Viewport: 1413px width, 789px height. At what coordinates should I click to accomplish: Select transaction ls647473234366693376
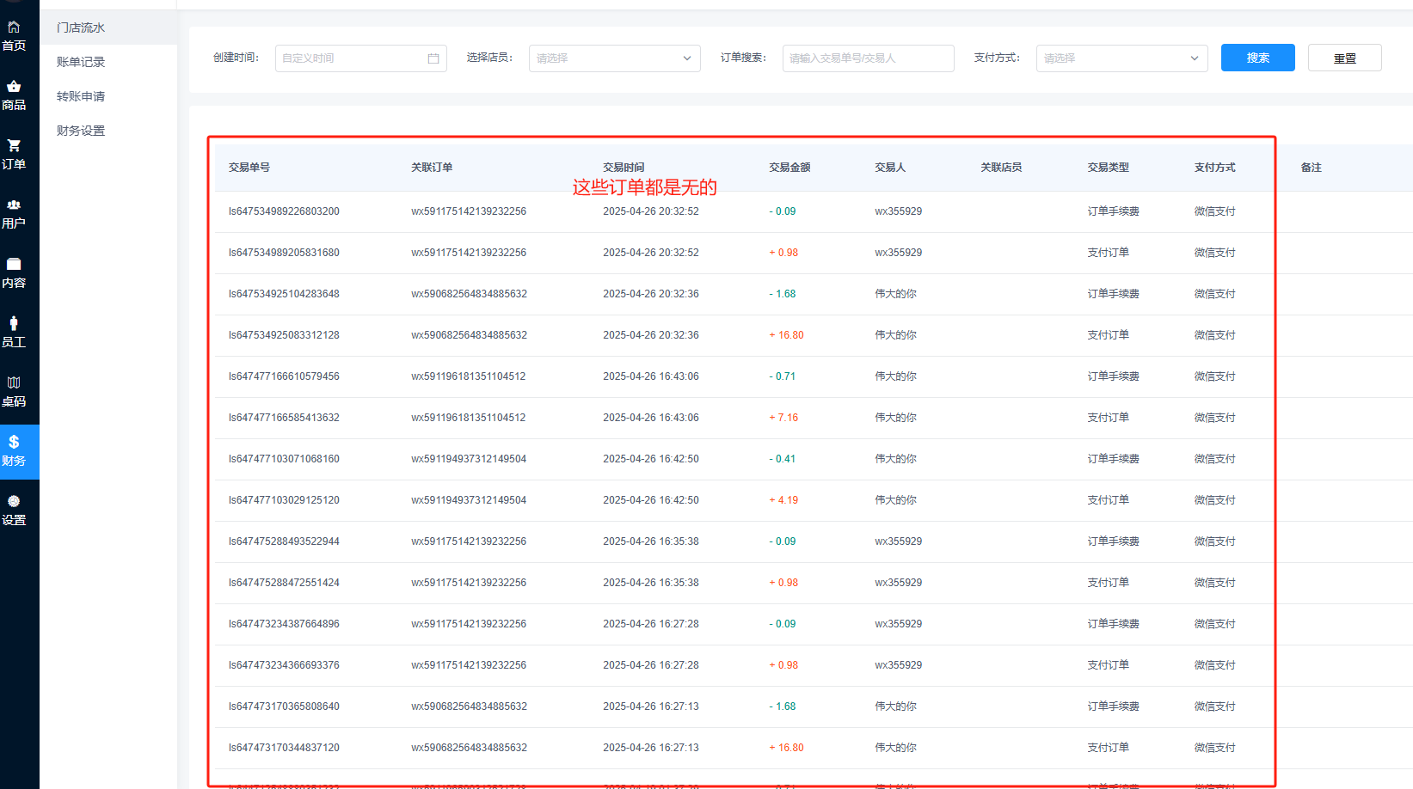pos(284,665)
